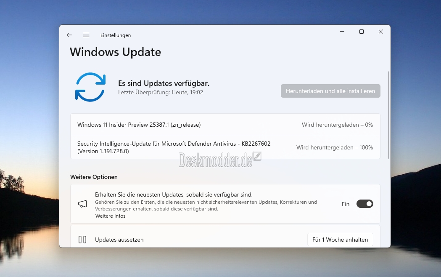This screenshot has width=441, height=277.
Task: Click the vertical scrollbar of Settings window
Action: (389, 115)
